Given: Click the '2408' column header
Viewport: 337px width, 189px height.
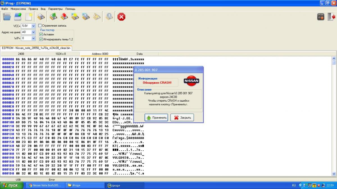Looking at the screenshot, I should click(x=21, y=54).
